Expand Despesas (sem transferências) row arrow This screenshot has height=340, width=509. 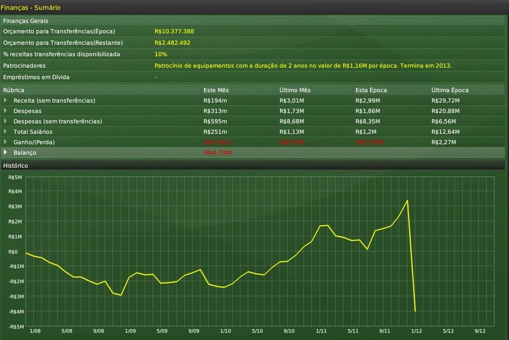click(6, 121)
